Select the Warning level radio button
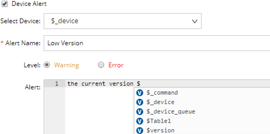270x134 pixels. point(47,65)
